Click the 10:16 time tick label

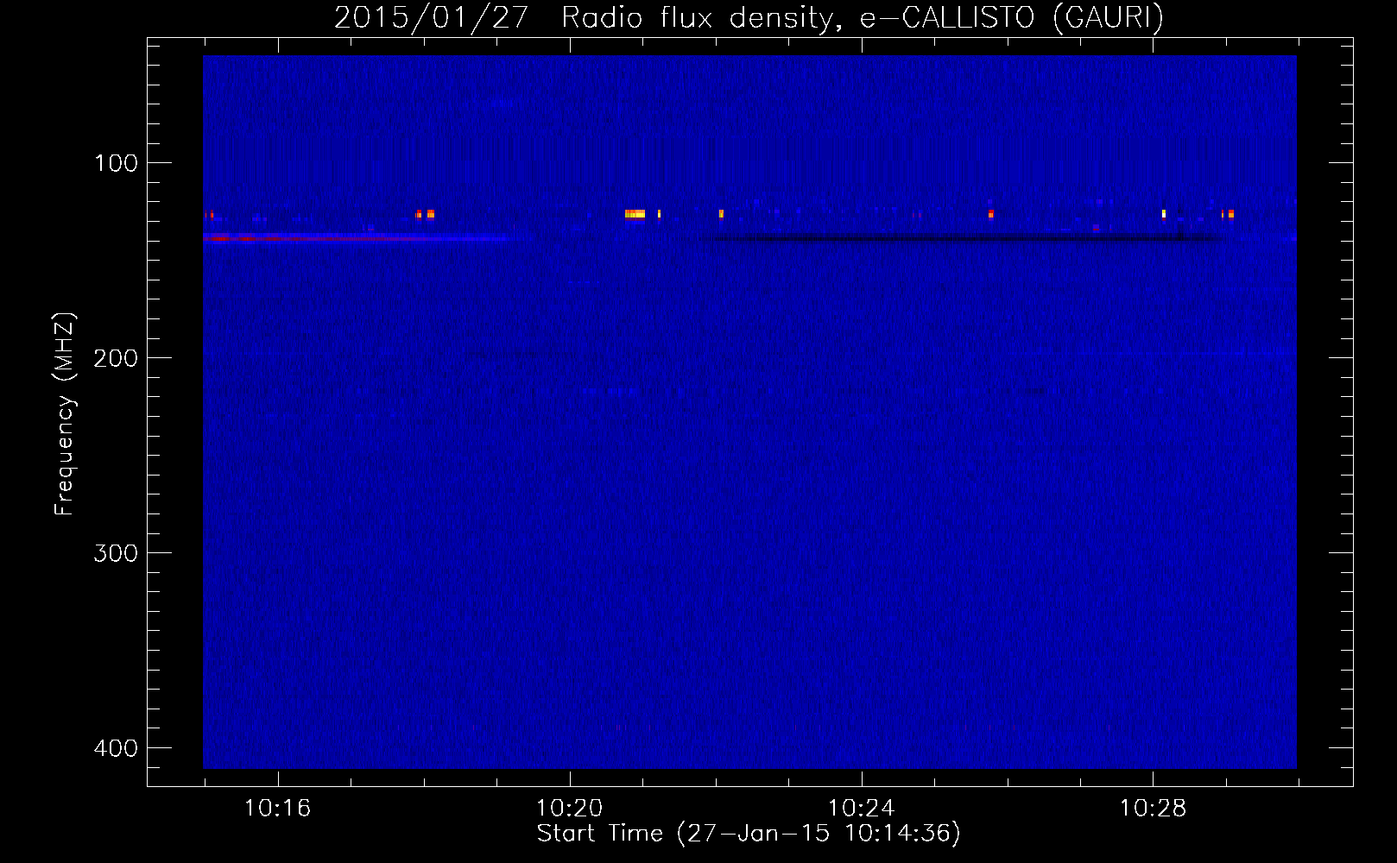coord(277,809)
